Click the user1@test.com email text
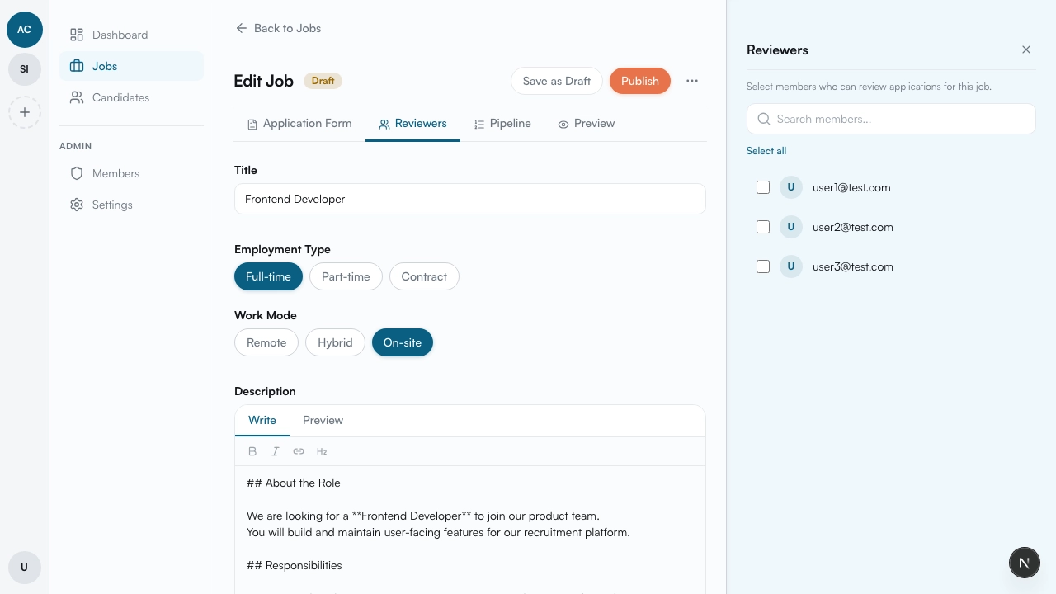The image size is (1056, 594). pos(851,187)
